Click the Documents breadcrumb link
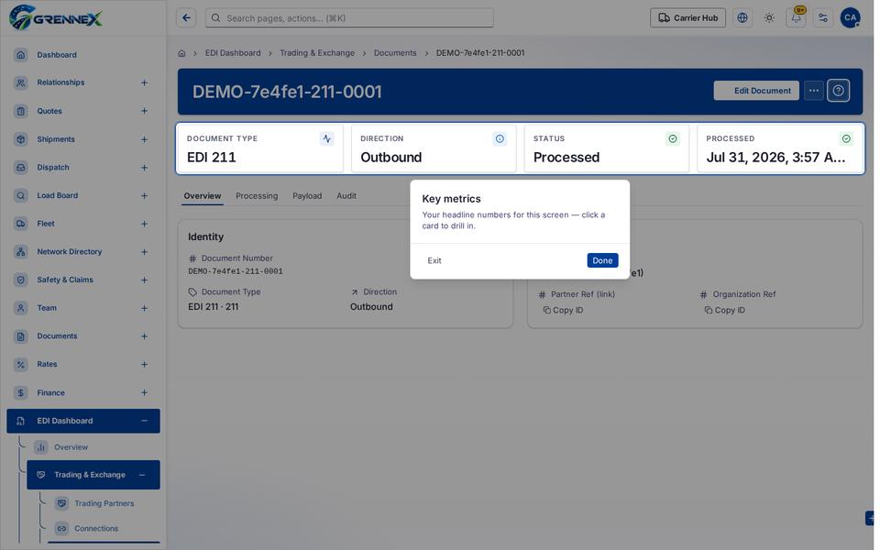The image size is (880, 550). (x=395, y=53)
